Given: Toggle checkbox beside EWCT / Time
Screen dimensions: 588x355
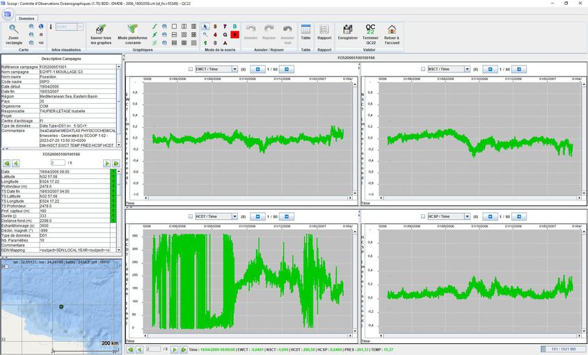Looking at the screenshot, I should (191, 69).
